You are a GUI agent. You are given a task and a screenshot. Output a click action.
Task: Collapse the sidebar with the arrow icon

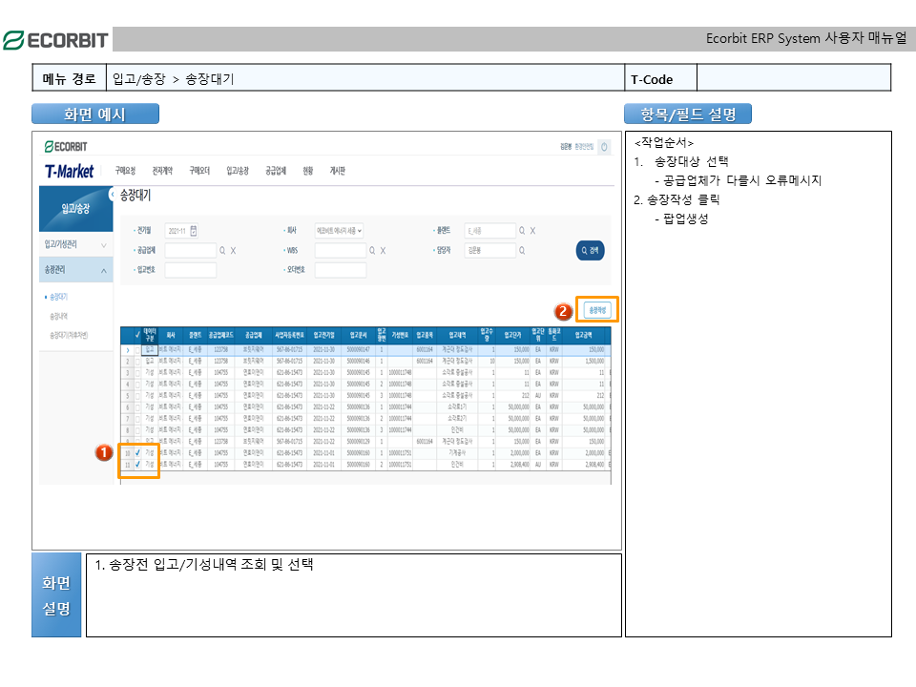pos(114,194)
